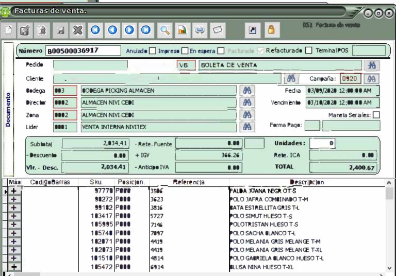Click the Terminal POS field
This screenshot has height=276, width=396.
click(x=369, y=50)
